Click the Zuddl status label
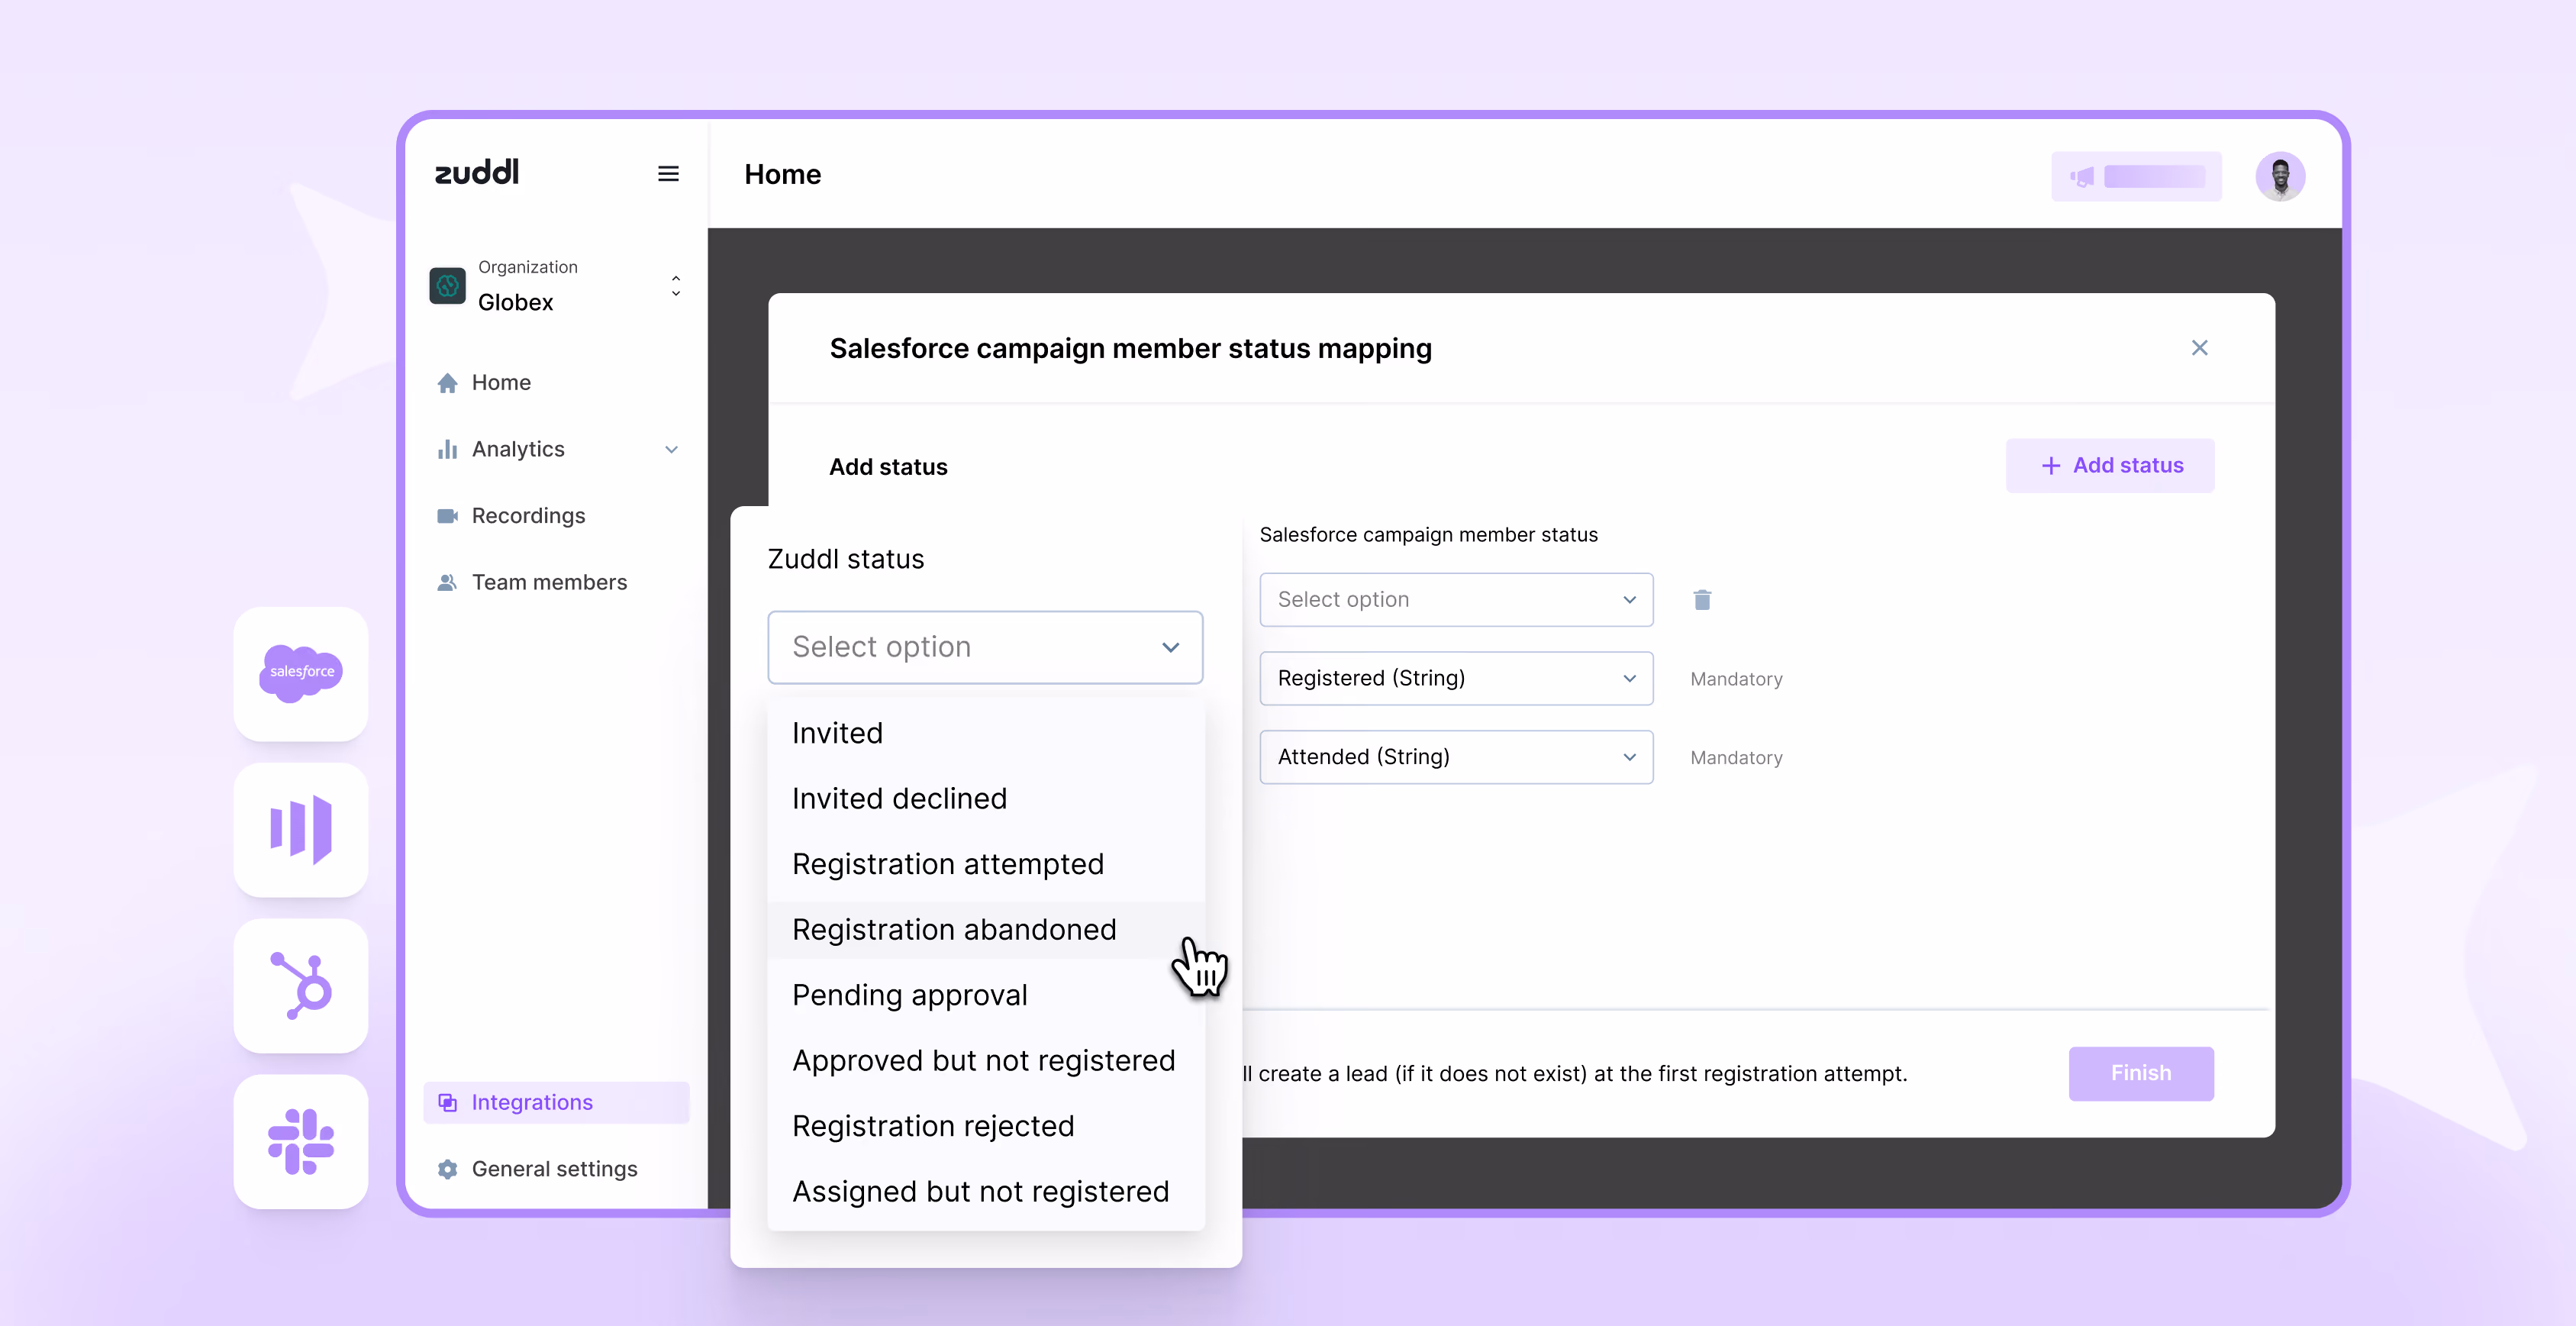Viewport: 2576px width, 1326px height. (846, 559)
